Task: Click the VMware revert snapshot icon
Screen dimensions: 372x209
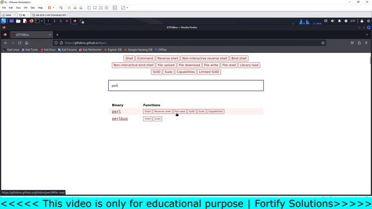Action: (x=75, y=8)
